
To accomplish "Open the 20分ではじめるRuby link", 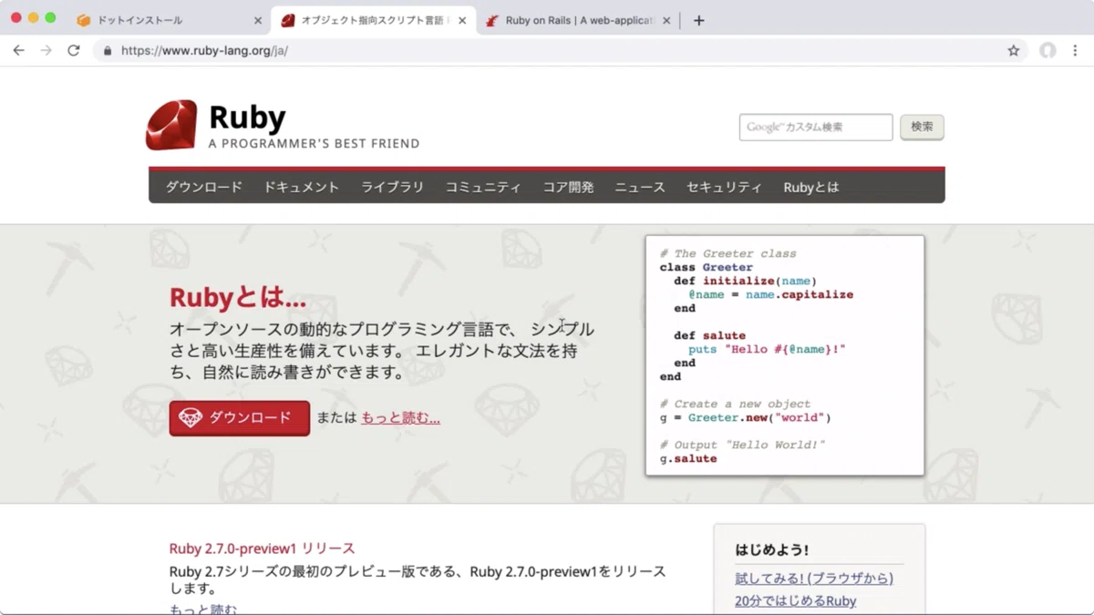I will point(795,601).
